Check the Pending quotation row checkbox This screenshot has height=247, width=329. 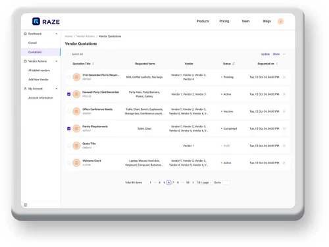click(68, 77)
